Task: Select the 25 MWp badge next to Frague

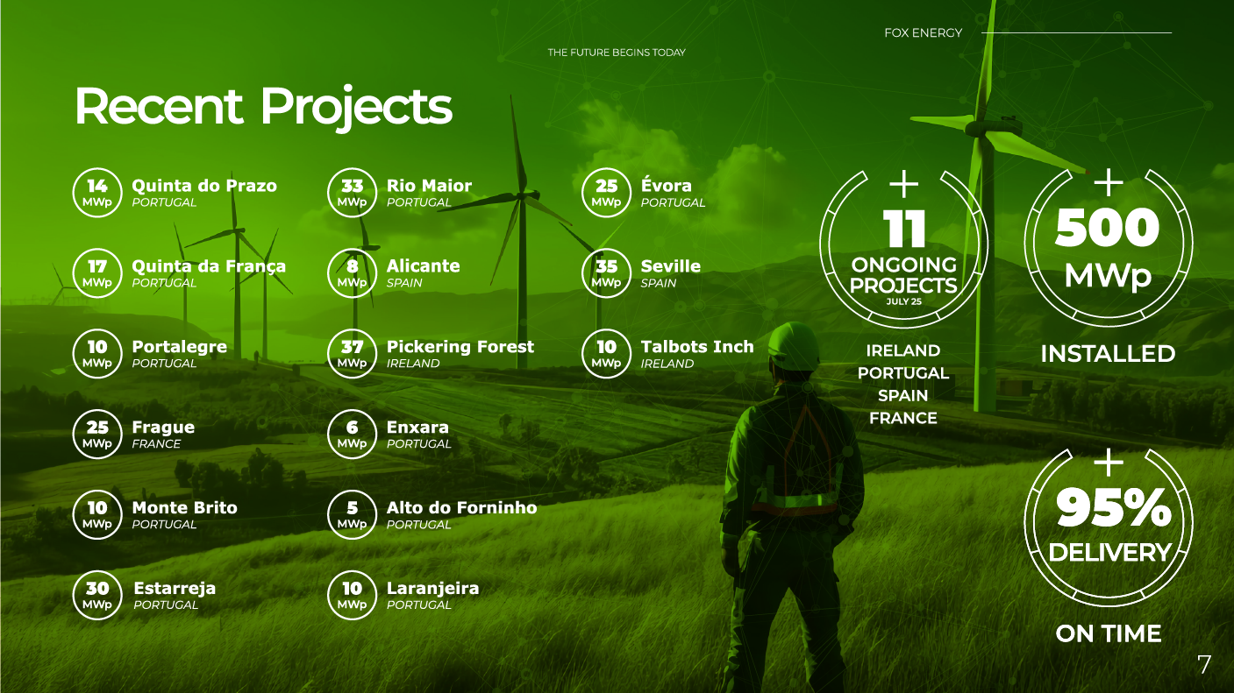Action: coord(97,435)
